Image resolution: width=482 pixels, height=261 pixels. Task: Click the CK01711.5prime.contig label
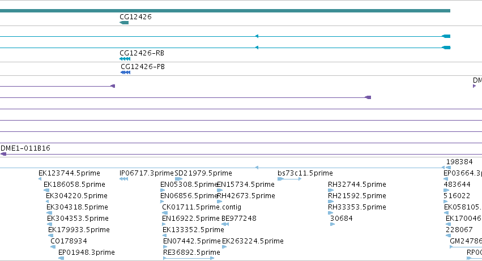pos(202,207)
